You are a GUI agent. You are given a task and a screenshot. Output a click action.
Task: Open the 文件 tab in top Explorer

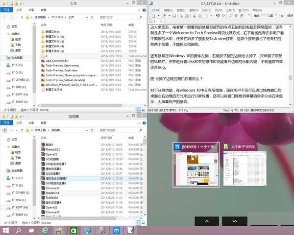coord(6,10)
